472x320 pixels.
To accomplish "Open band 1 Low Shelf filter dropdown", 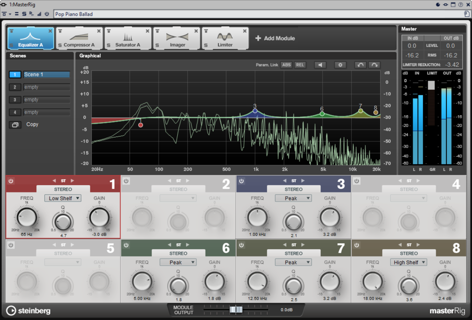I will (x=63, y=198).
